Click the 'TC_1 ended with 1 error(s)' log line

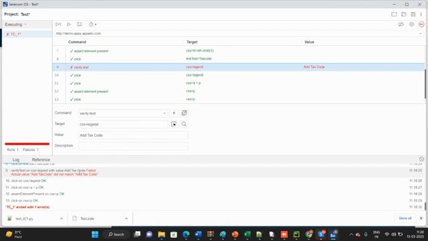[x=27, y=207]
